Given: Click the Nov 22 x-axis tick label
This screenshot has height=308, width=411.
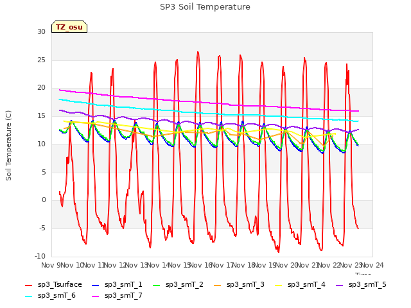Looking at the screenshot, I should point(329,265).
